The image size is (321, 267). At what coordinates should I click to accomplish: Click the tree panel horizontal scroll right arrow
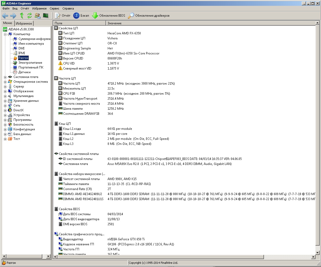coord(48,256)
